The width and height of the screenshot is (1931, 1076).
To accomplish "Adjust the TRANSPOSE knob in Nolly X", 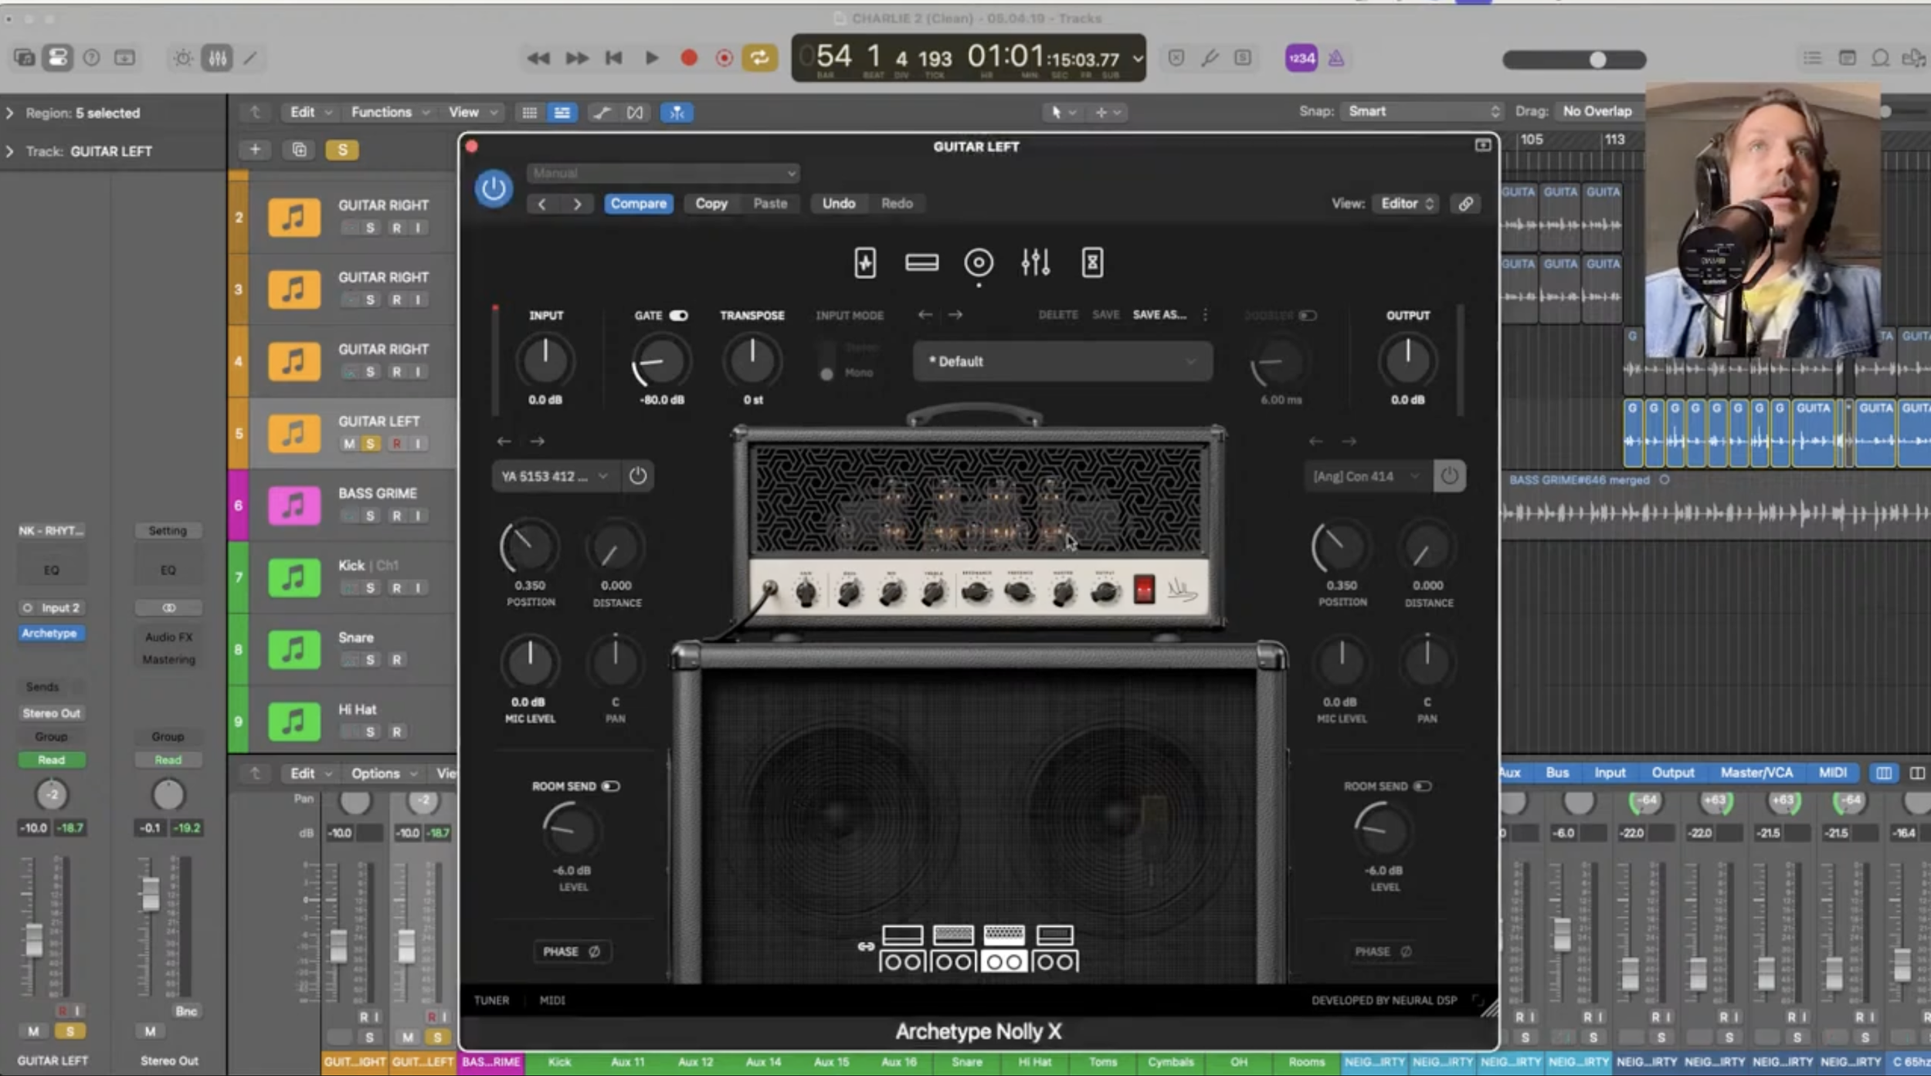I will click(751, 360).
